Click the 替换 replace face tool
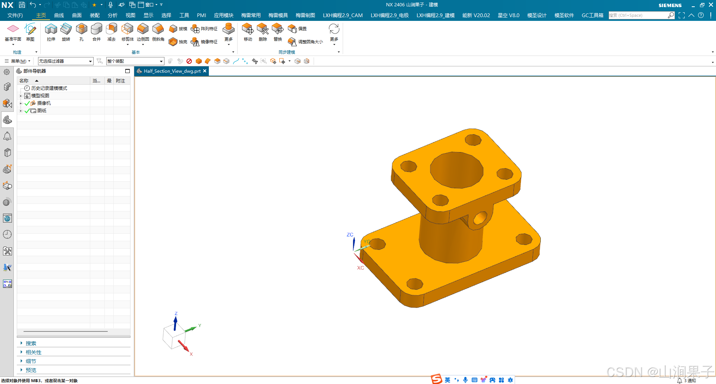The image size is (716, 384). click(x=278, y=32)
